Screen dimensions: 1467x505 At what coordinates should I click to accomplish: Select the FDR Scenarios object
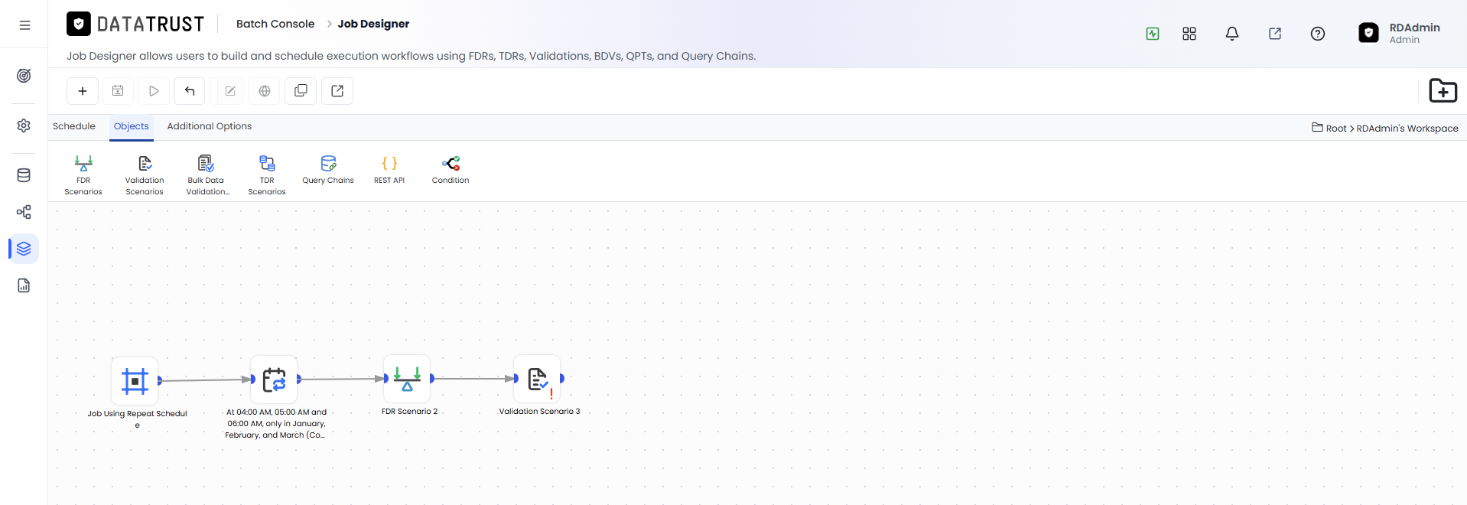tap(83, 175)
